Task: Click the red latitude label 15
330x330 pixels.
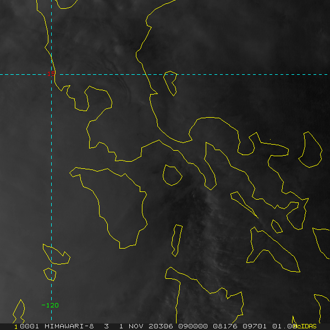Action: pos(51,74)
